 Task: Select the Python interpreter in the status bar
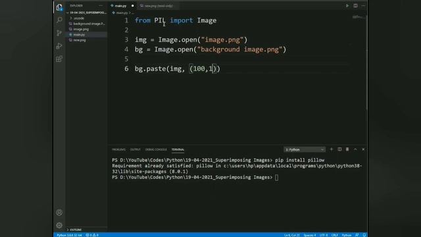pyautogui.click(x=69, y=235)
